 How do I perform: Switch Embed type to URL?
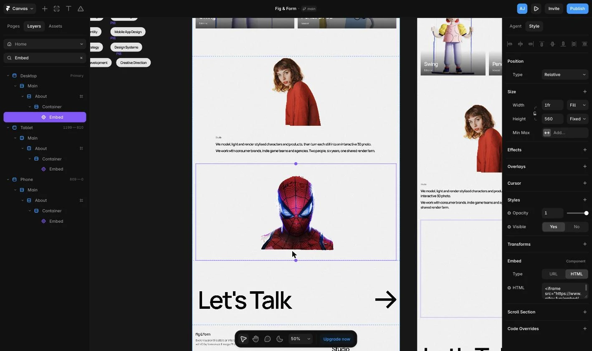point(553,274)
